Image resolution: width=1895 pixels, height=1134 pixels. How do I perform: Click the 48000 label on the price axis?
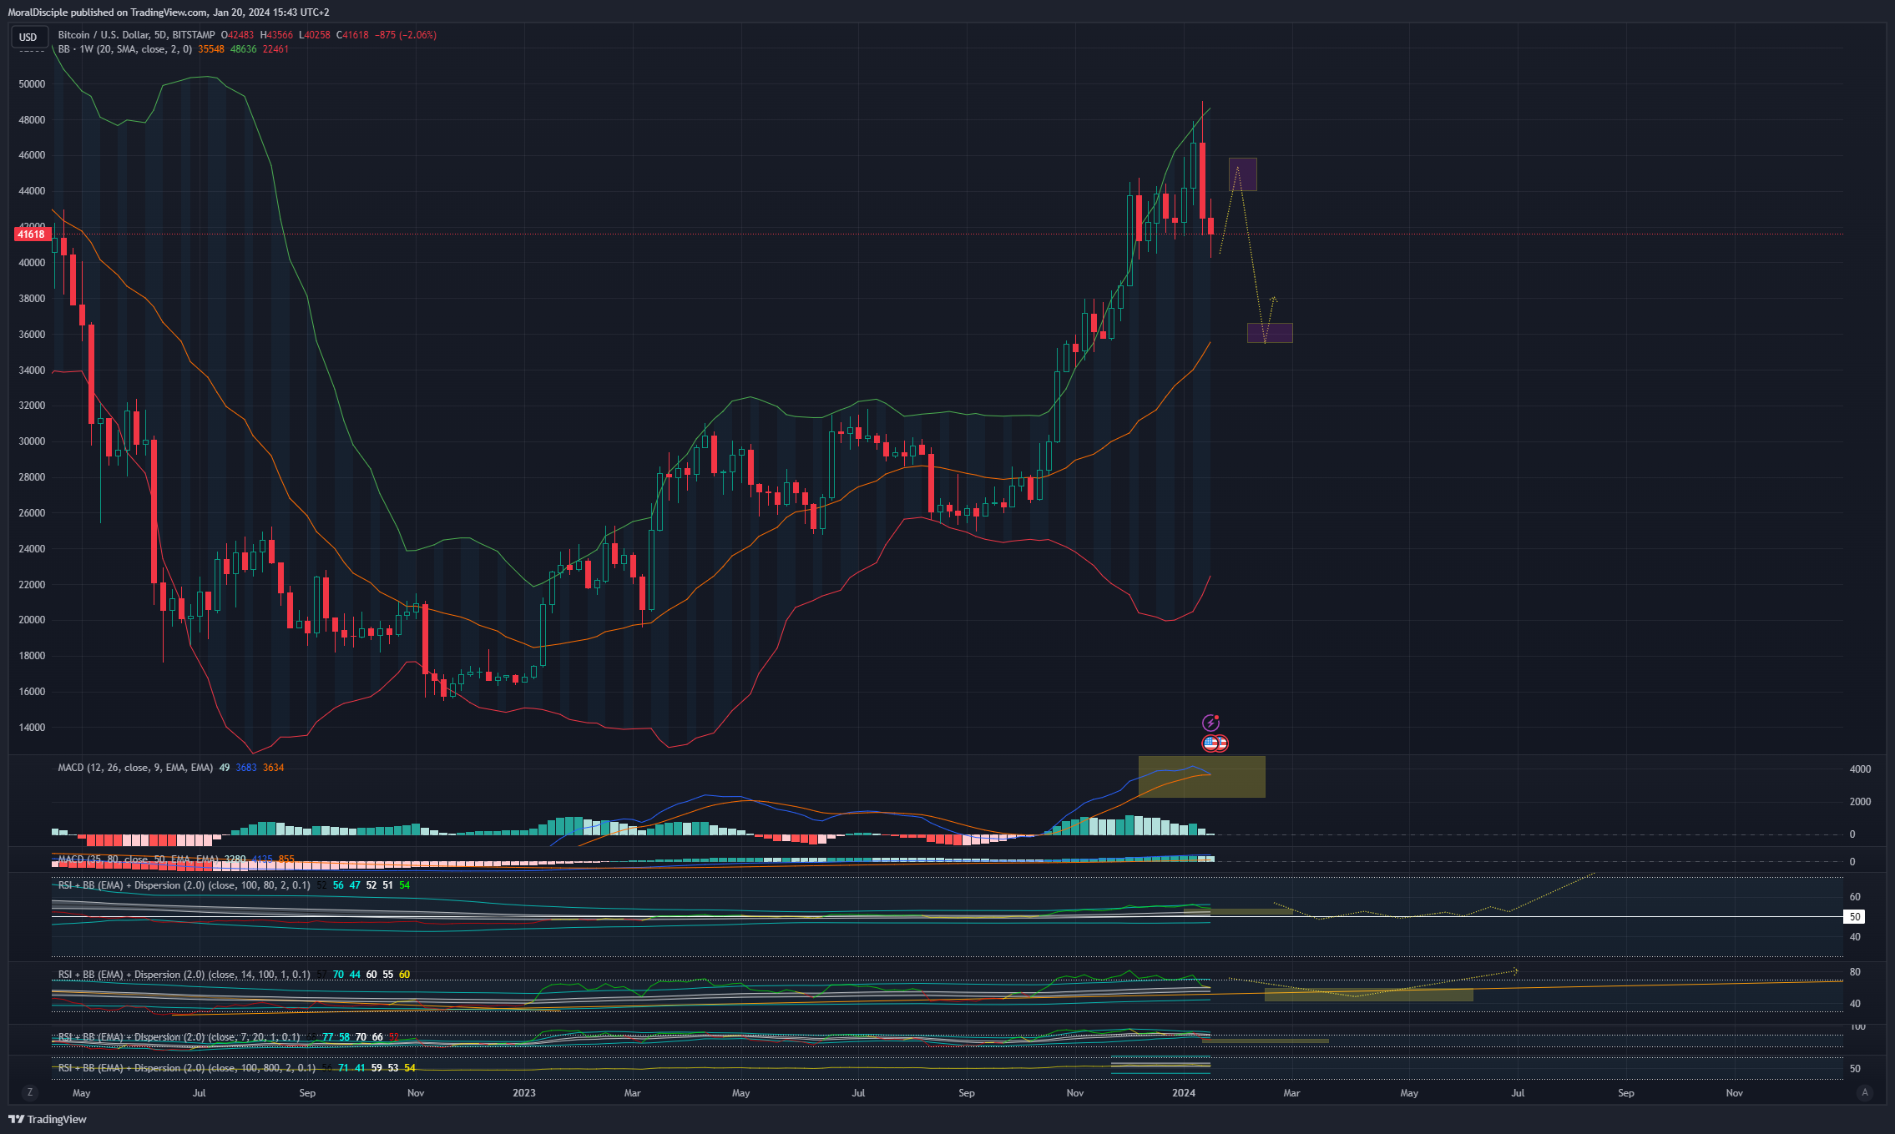click(32, 120)
